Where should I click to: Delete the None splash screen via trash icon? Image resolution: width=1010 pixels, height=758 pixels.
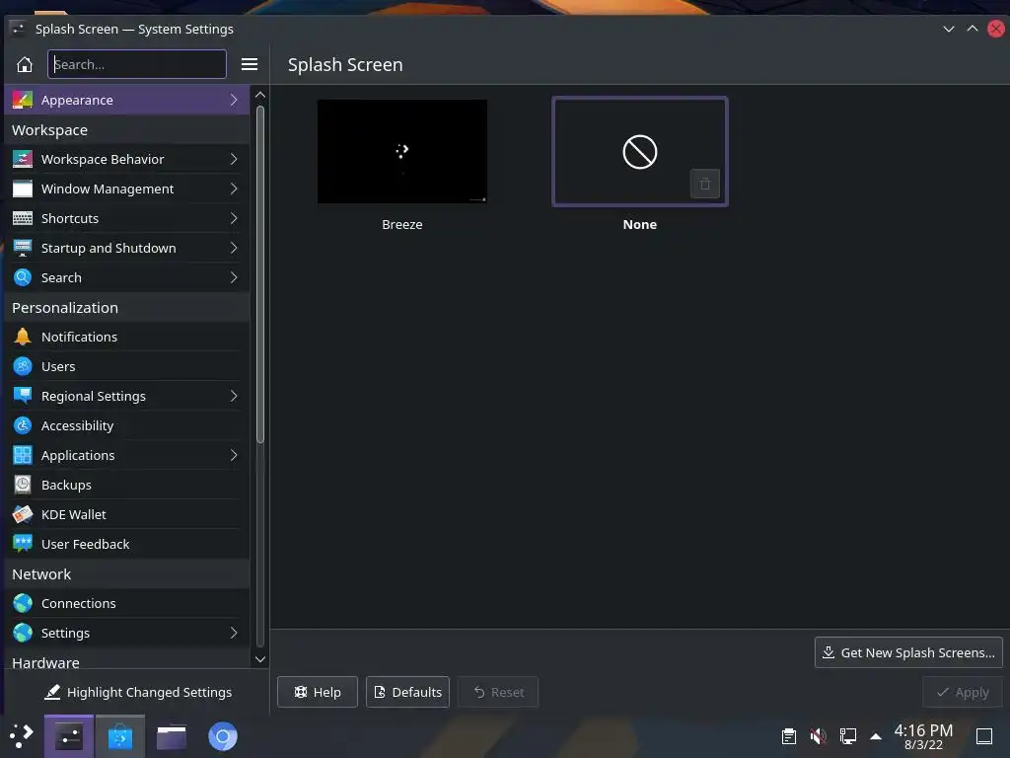point(704,184)
